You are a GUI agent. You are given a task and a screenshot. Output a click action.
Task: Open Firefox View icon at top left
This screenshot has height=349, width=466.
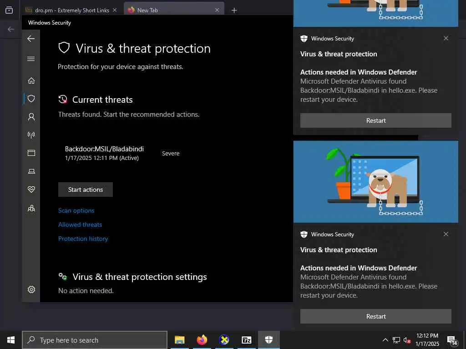[x=9, y=10]
